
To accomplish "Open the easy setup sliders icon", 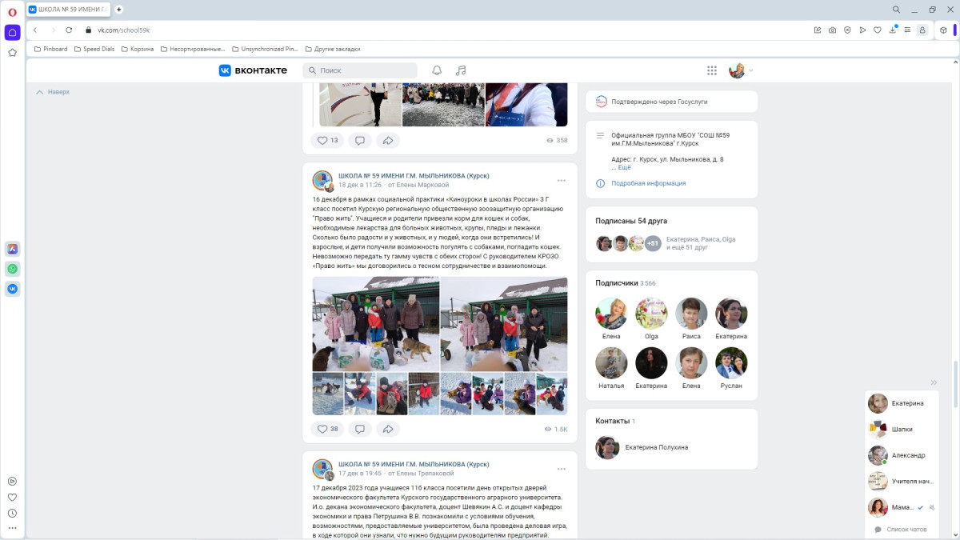I will pyautogui.click(x=907, y=30).
